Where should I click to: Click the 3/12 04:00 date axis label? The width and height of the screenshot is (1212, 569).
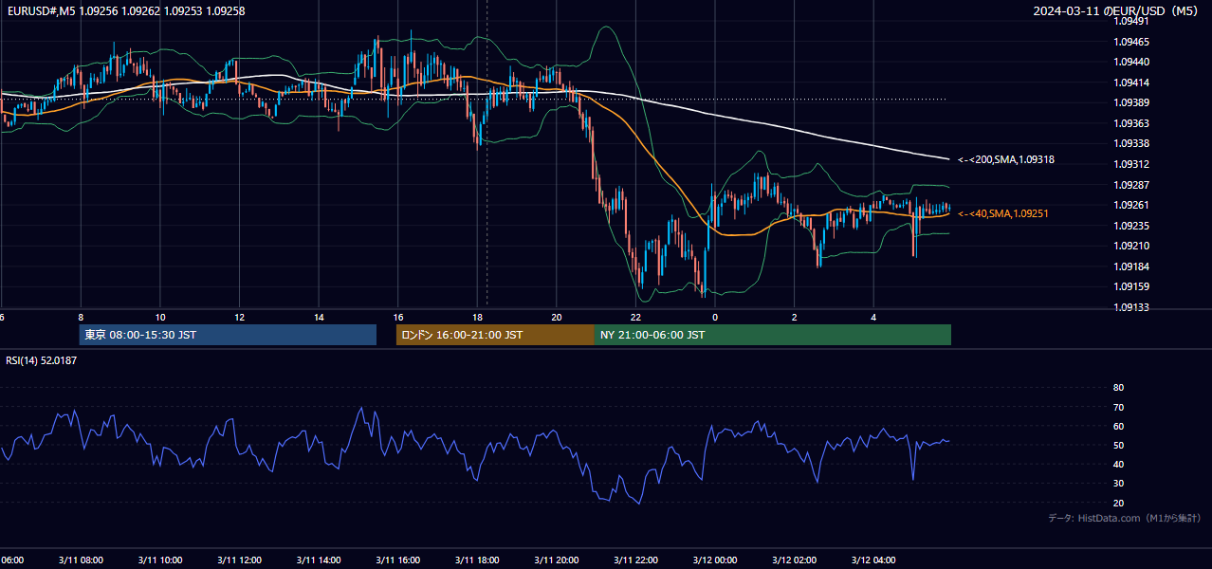pyautogui.click(x=874, y=560)
